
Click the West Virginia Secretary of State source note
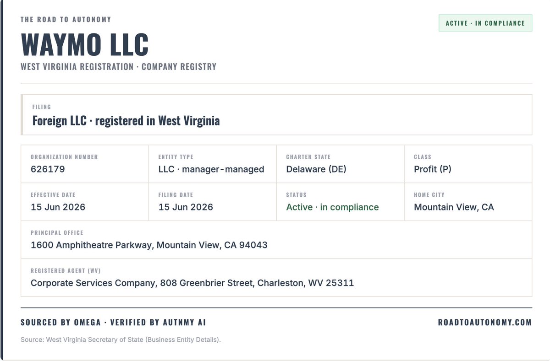[121, 340]
